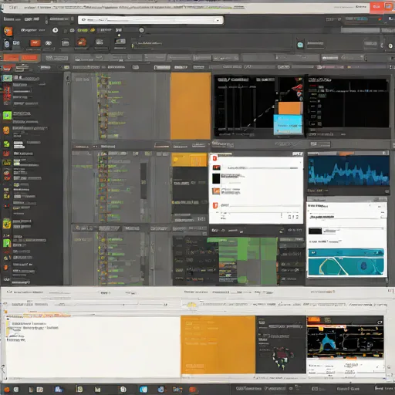
Task: Select the red-orange rectangular toolbar icon
Action: tap(35, 42)
